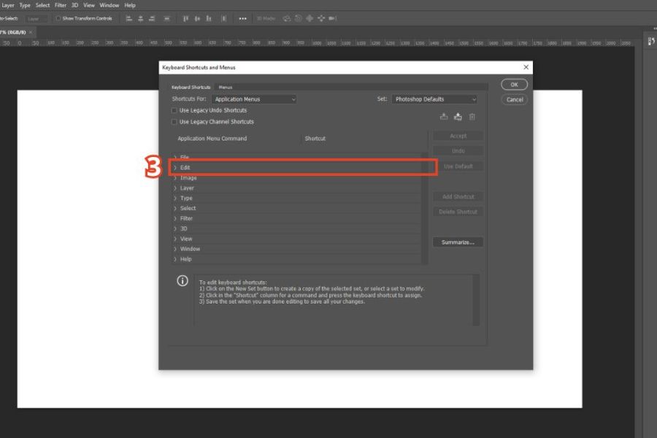657x438 pixels.
Task: Open the History panel icon in dock
Action: point(650,42)
